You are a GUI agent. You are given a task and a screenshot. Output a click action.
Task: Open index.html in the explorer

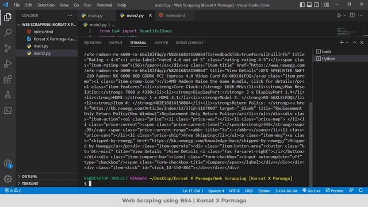47,32
